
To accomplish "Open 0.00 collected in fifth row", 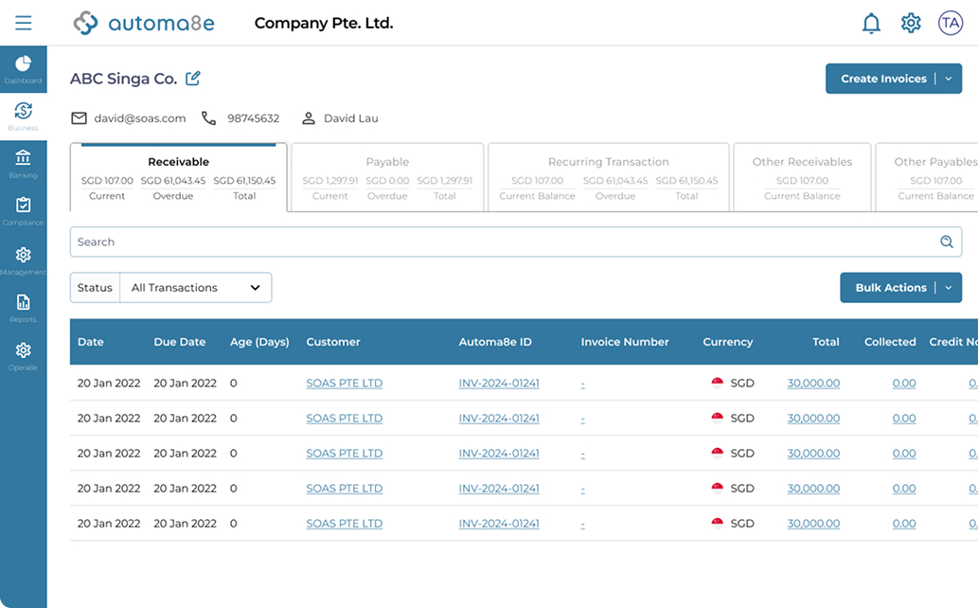I will tap(904, 523).
